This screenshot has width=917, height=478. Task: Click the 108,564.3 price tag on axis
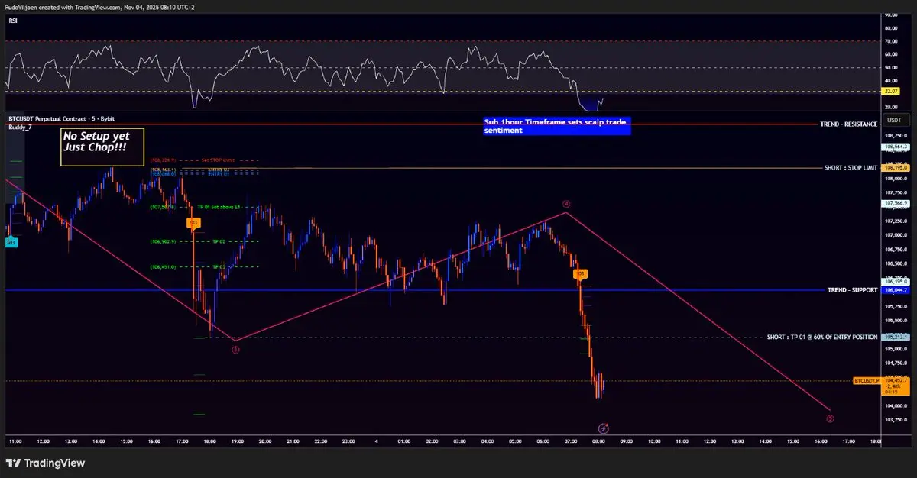(x=896, y=146)
